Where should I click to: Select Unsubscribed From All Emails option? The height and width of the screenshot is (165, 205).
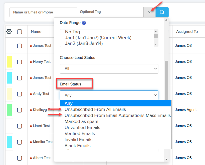click(x=95, y=109)
